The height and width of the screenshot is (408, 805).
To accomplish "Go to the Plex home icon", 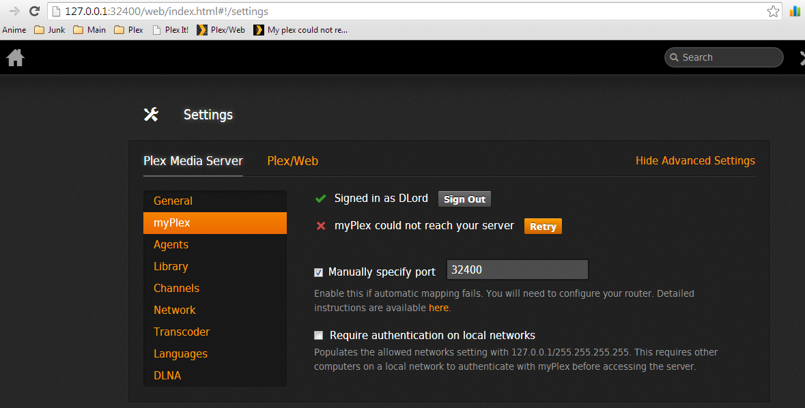I will click(16, 57).
